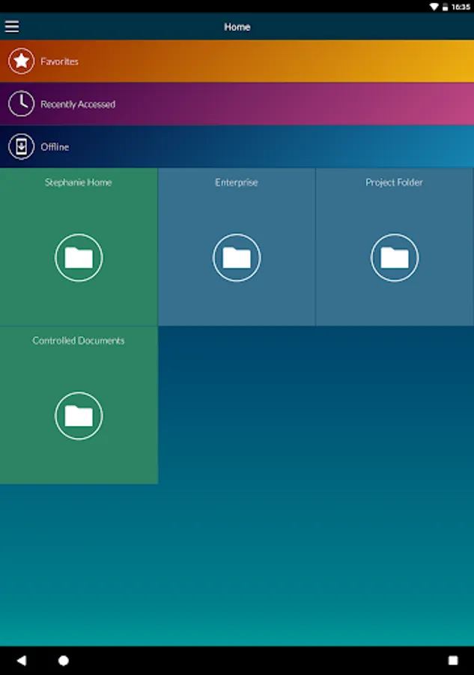The height and width of the screenshot is (675, 474).
Task: Open the Stephanie Home folder icon
Action: coord(79,257)
